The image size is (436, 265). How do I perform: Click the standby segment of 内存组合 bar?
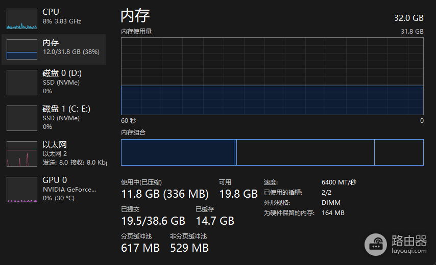pos(305,152)
